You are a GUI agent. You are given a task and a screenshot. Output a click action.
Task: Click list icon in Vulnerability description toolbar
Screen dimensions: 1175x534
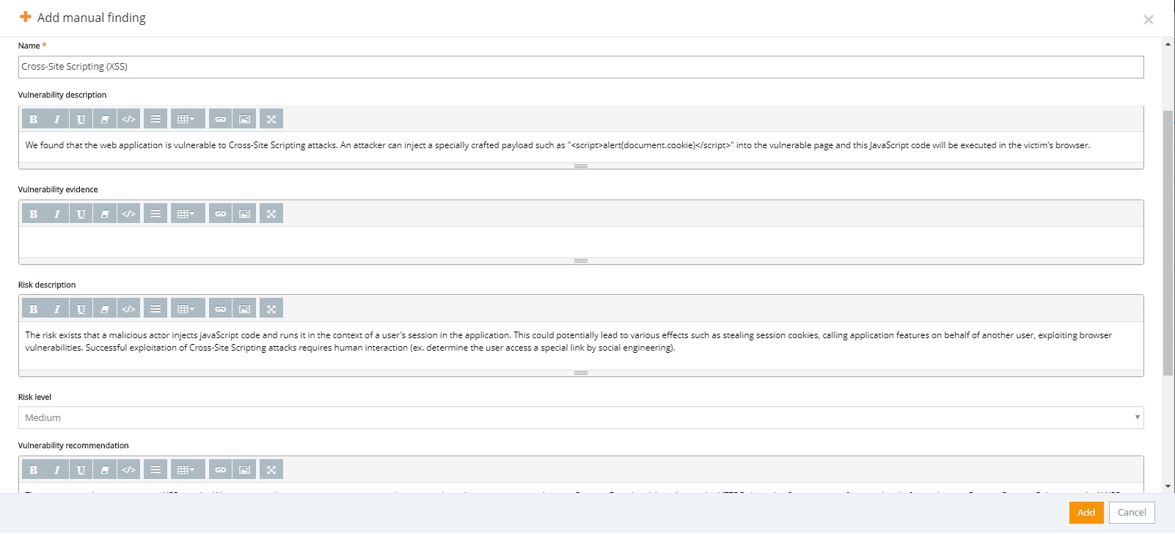point(155,119)
